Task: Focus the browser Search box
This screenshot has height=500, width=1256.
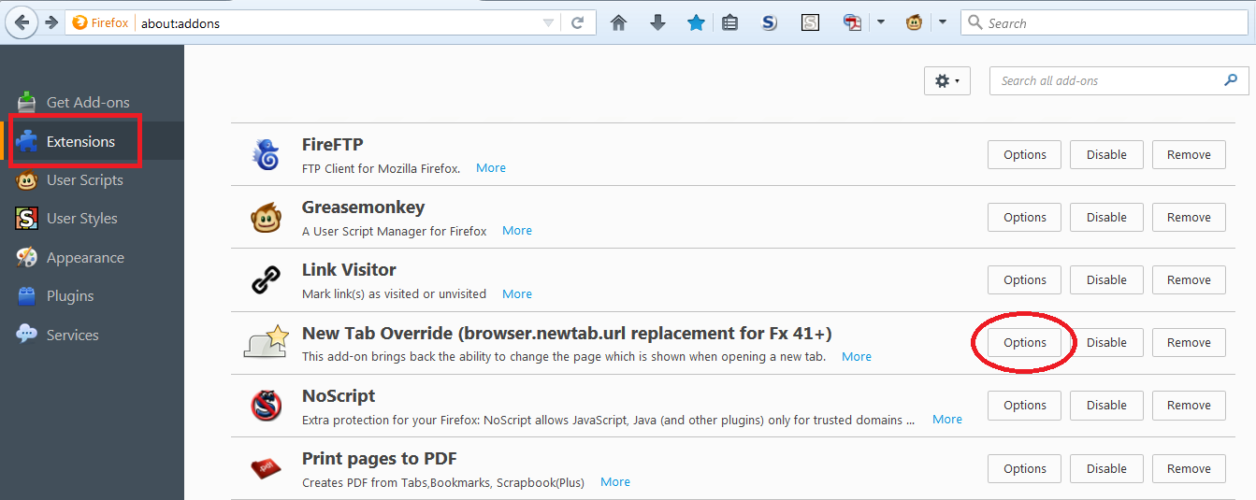Action: pyautogui.click(x=1104, y=23)
